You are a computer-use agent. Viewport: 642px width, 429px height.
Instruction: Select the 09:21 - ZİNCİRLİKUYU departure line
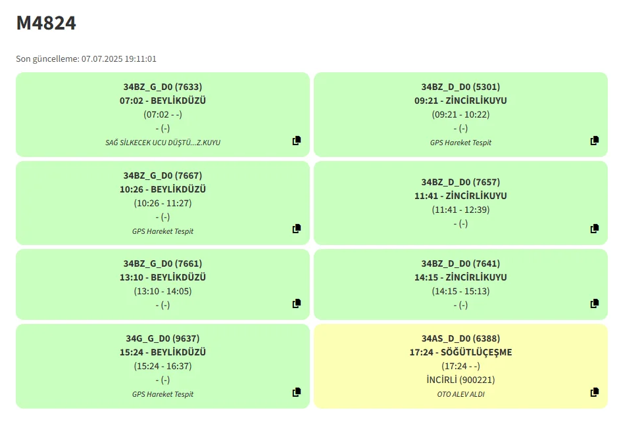(x=460, y=101)
